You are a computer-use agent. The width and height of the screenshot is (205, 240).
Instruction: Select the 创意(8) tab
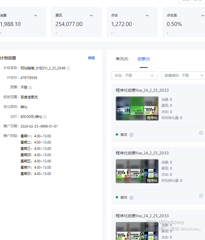(x=143, y=59)
